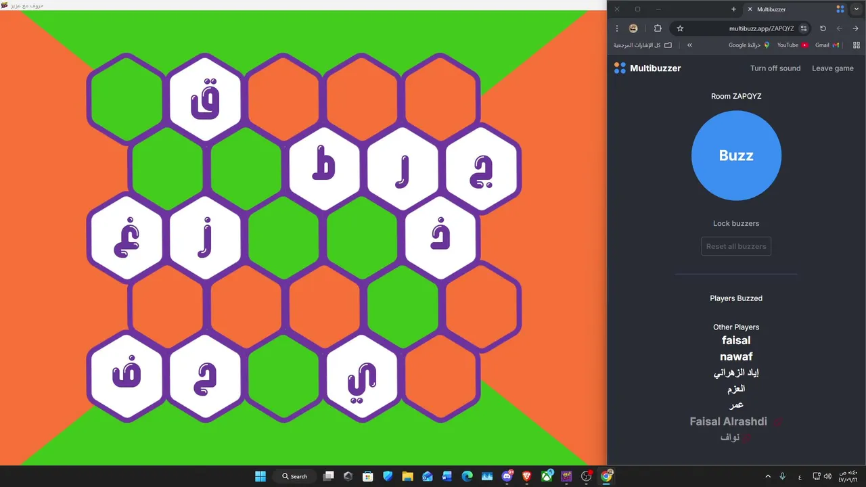Click player name nawaf
The image size is (866, 487).
736,356
